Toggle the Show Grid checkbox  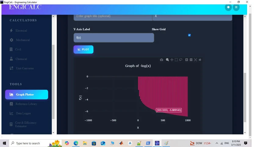pyautogui.click(x=189, y=35)
